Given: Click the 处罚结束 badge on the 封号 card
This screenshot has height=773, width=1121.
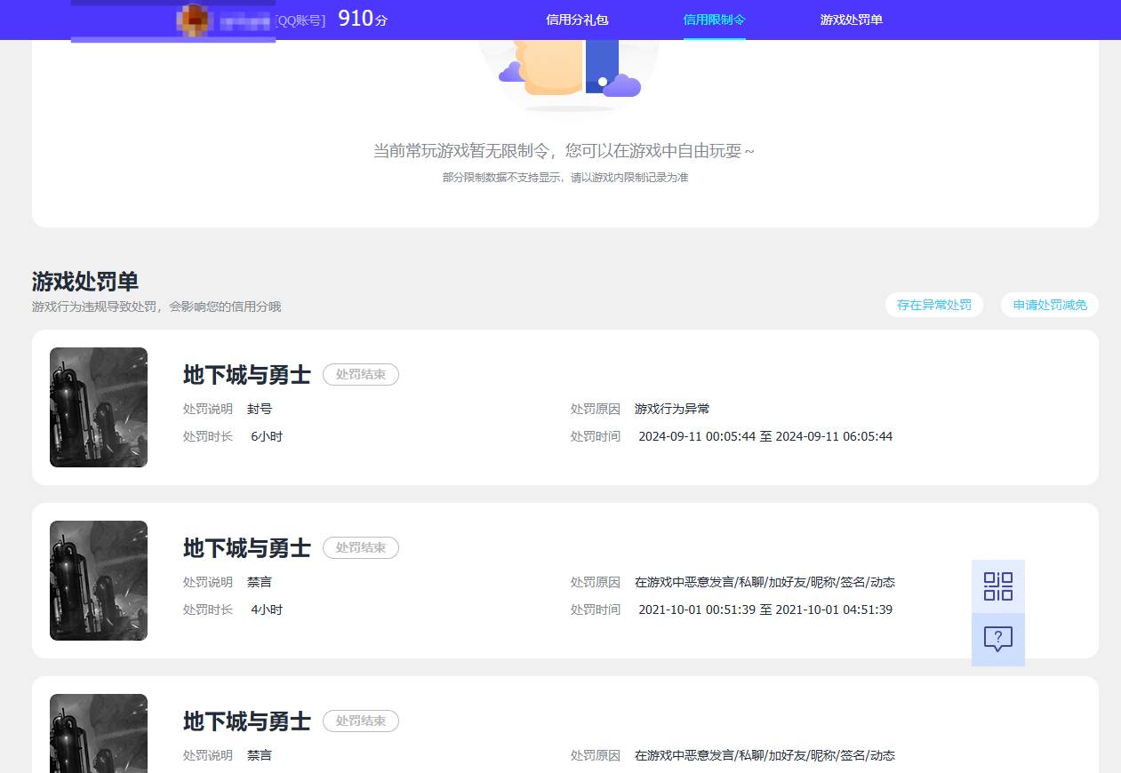Looking at the screenshot, I should coord(360,374).
